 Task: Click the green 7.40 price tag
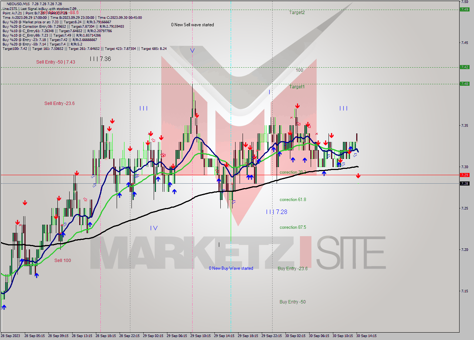click(x=464, y=84)
